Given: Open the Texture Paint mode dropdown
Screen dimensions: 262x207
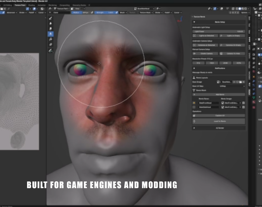Looking at the screenshot, I should coord(62,9).
